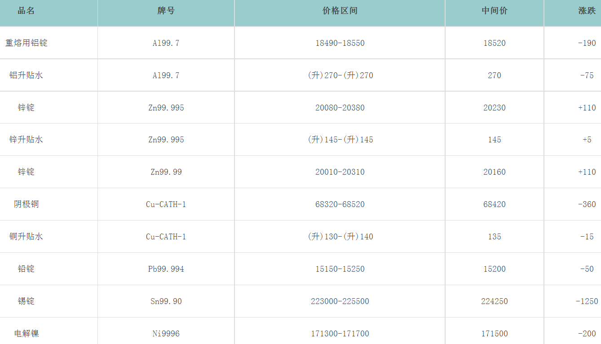Viewport: 601px width, 344px height.
Task: Click the Sn99.90 grade cell
Action: (166, 301)
